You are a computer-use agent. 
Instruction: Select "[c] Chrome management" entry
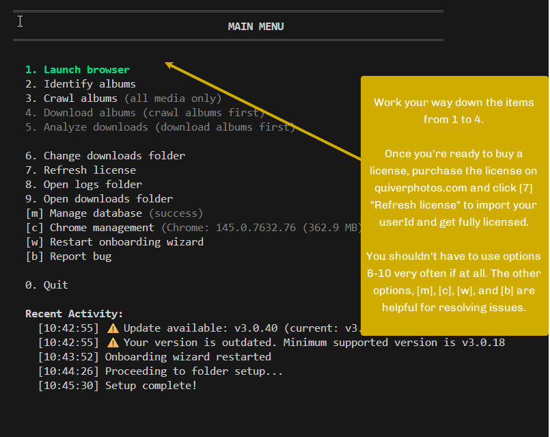[x=90, y=228]
